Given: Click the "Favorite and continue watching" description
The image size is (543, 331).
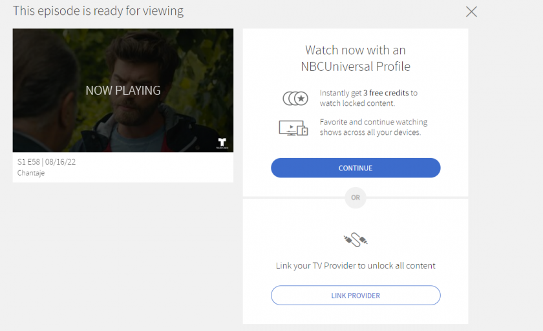Looking at the screenshot, I should [374, 122].
